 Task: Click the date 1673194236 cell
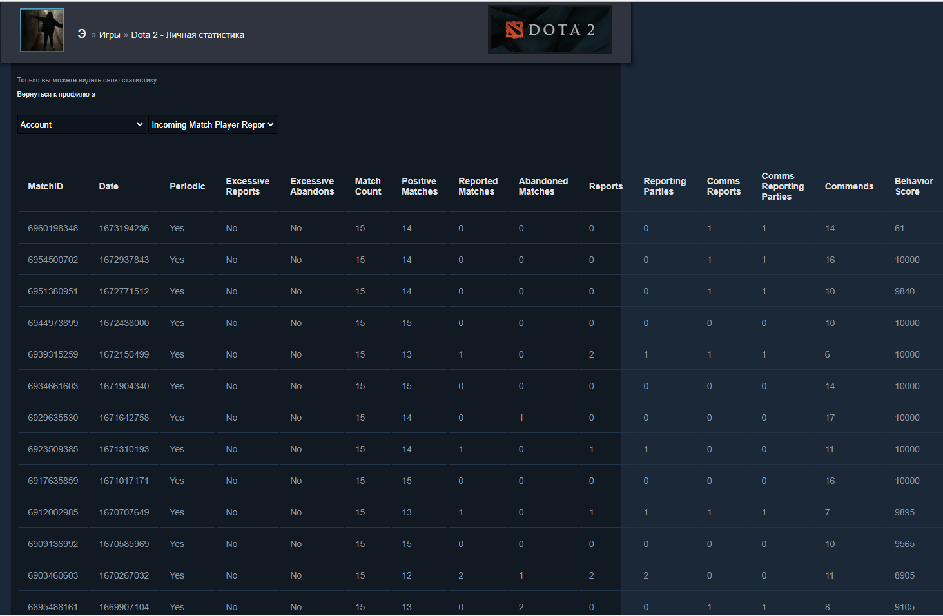coord(124,227)
